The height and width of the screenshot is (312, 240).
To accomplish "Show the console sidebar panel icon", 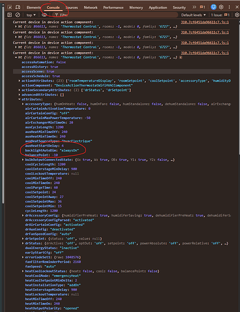I will pos(9,15).
